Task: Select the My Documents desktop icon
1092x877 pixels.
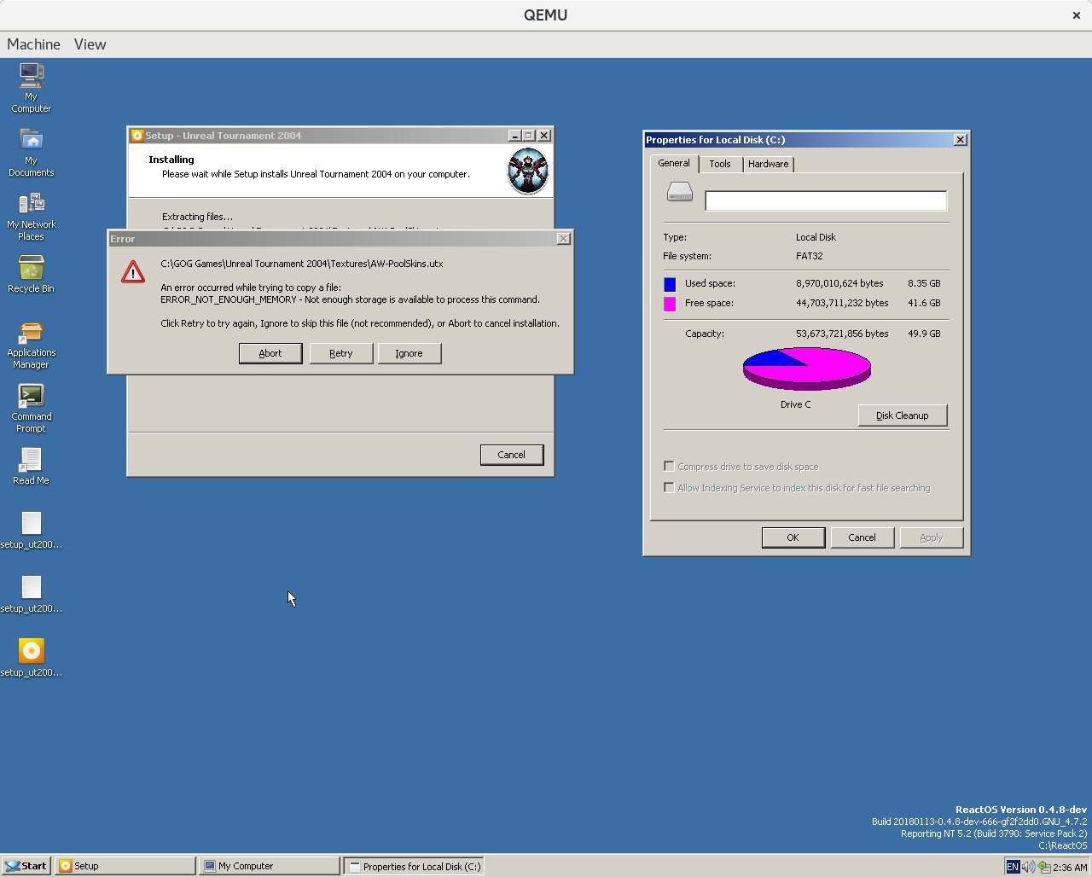Action: pyautogui.click(x=32, y=152)
